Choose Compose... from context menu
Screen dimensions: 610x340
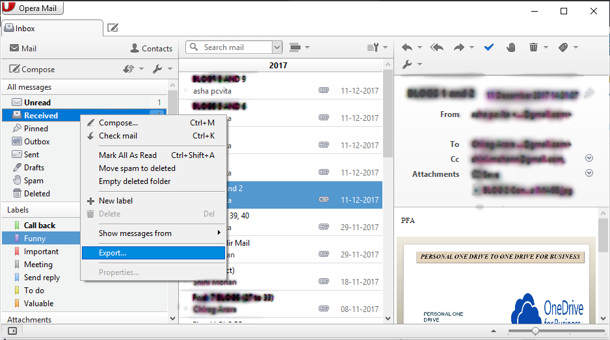(x=153, y=122)
